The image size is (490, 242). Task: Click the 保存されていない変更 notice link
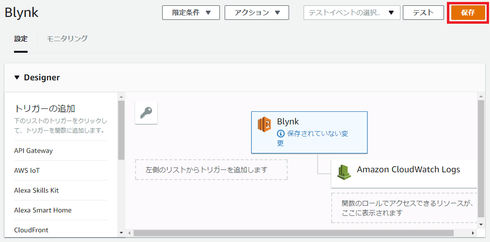[313, 138]
